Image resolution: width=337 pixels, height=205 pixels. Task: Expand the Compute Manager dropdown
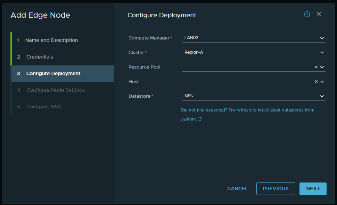tap(322, 38)
